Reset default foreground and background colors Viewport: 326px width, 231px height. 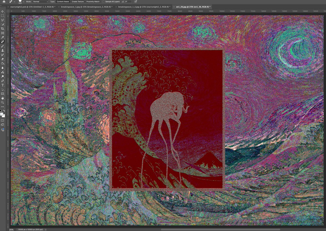tap(1, 111)
